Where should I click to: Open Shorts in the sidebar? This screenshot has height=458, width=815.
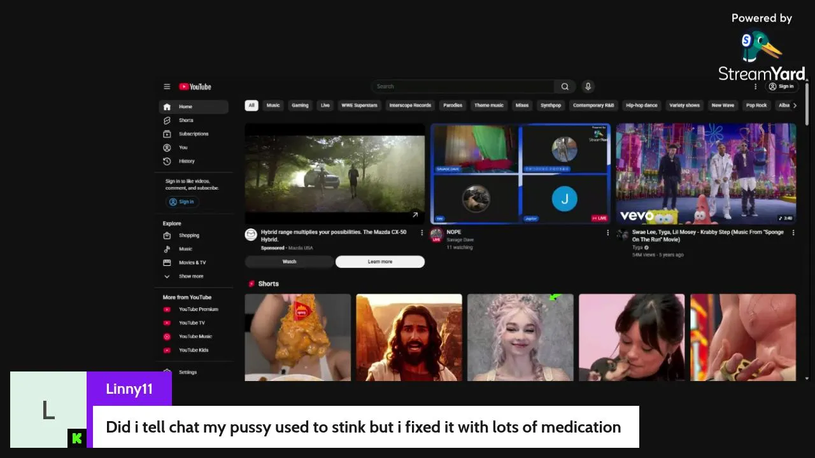194,120
